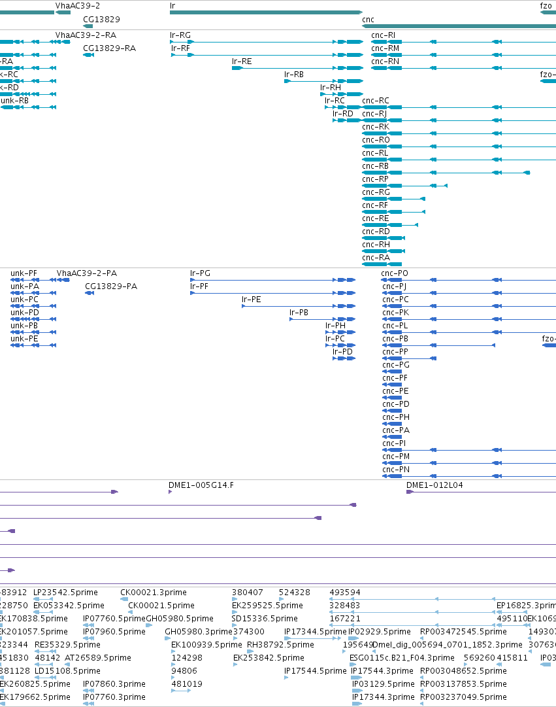556x707 pixels.
Task: Select the cnc-RE transcript label
Action: pos(375,218)
